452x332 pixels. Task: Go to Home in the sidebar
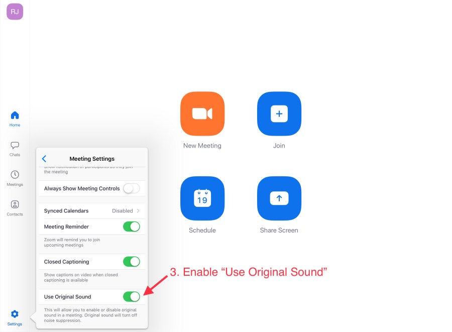point(15,119)
